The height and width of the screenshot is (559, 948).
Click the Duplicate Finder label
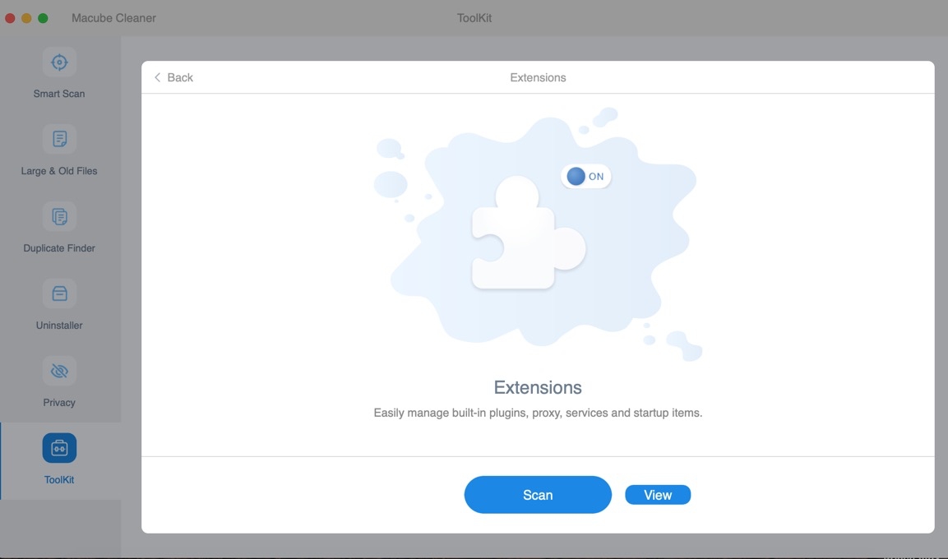(59, 248)
